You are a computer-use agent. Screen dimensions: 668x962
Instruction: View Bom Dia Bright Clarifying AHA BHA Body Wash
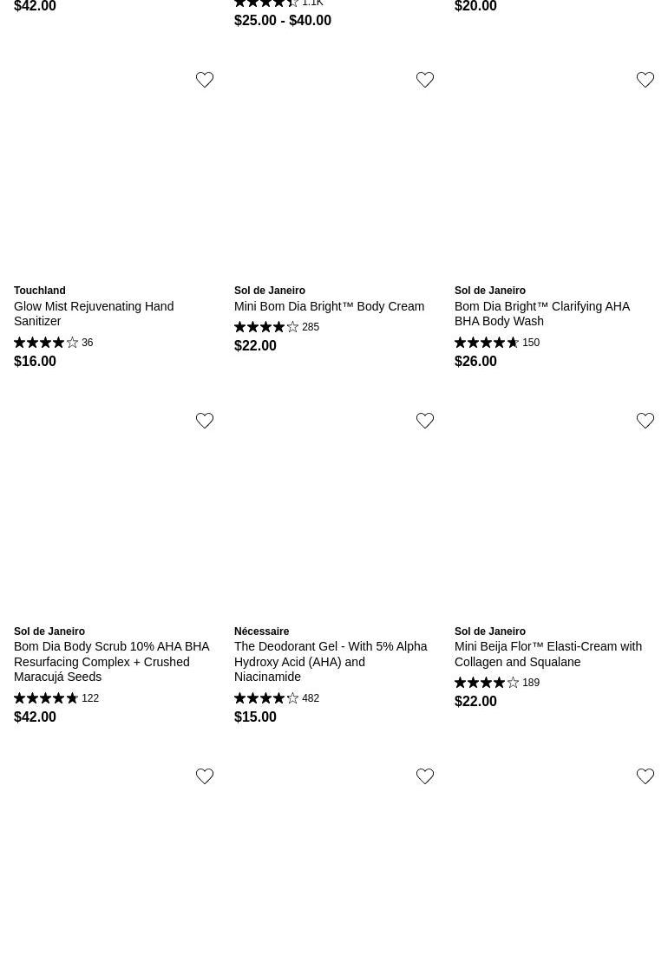(541, 313)
